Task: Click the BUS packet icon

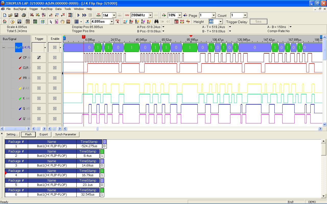Action: (182, 22)
